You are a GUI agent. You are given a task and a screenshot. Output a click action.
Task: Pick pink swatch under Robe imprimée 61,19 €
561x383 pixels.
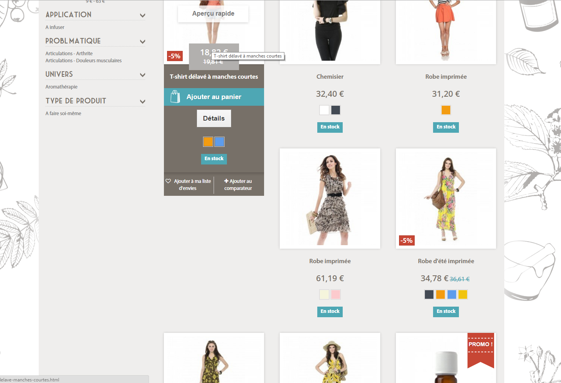click(336, 294)
